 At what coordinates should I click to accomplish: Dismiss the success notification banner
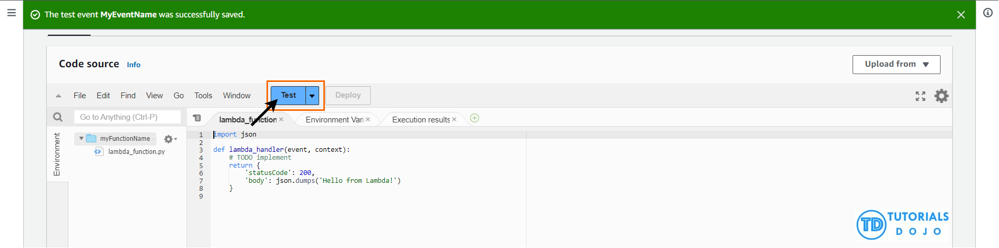click(x=961, y=15)
